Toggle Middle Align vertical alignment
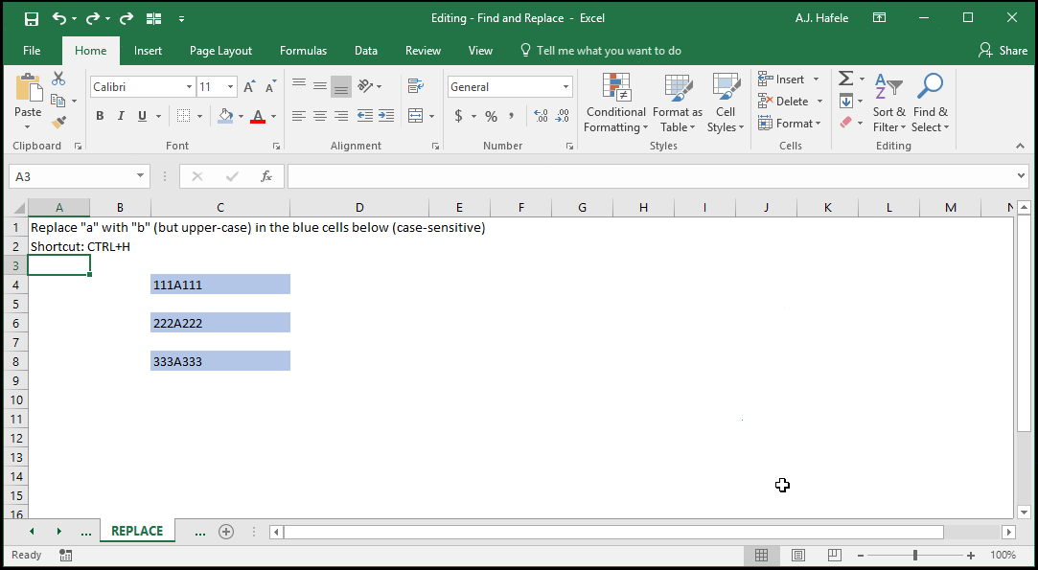The image size is (1038, 570). click(x=320, y=85)
